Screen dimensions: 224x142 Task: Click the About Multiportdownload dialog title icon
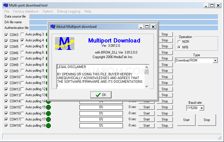[x=53, y=27]
